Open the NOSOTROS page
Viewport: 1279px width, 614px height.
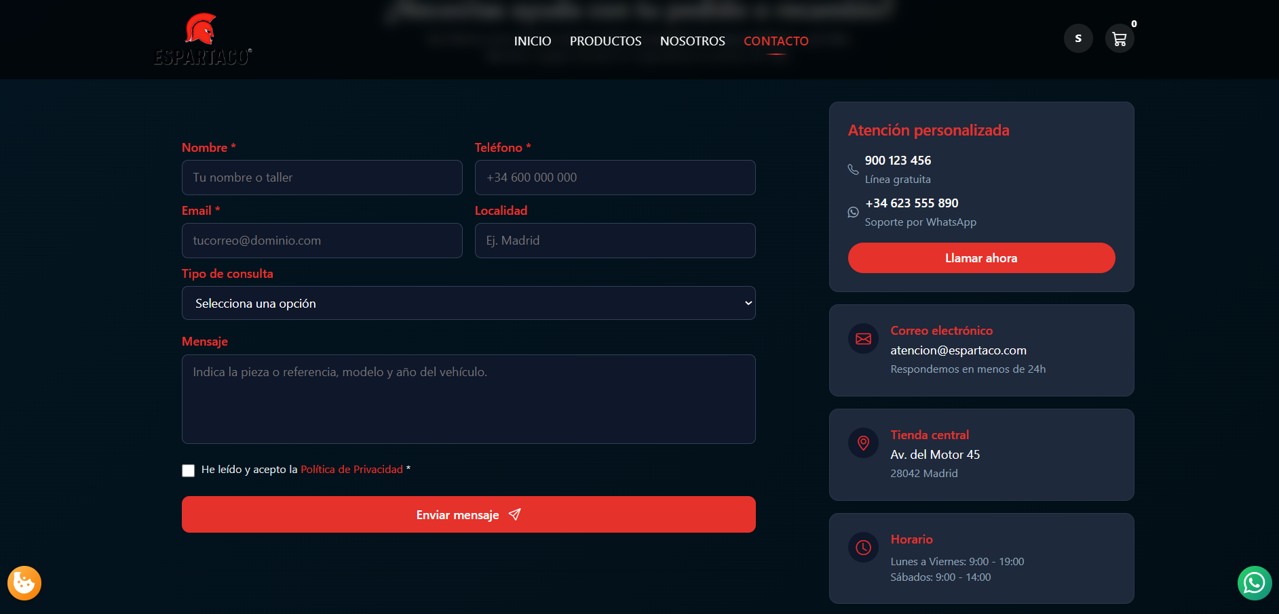pyautogui.click(x=693, y=41)
